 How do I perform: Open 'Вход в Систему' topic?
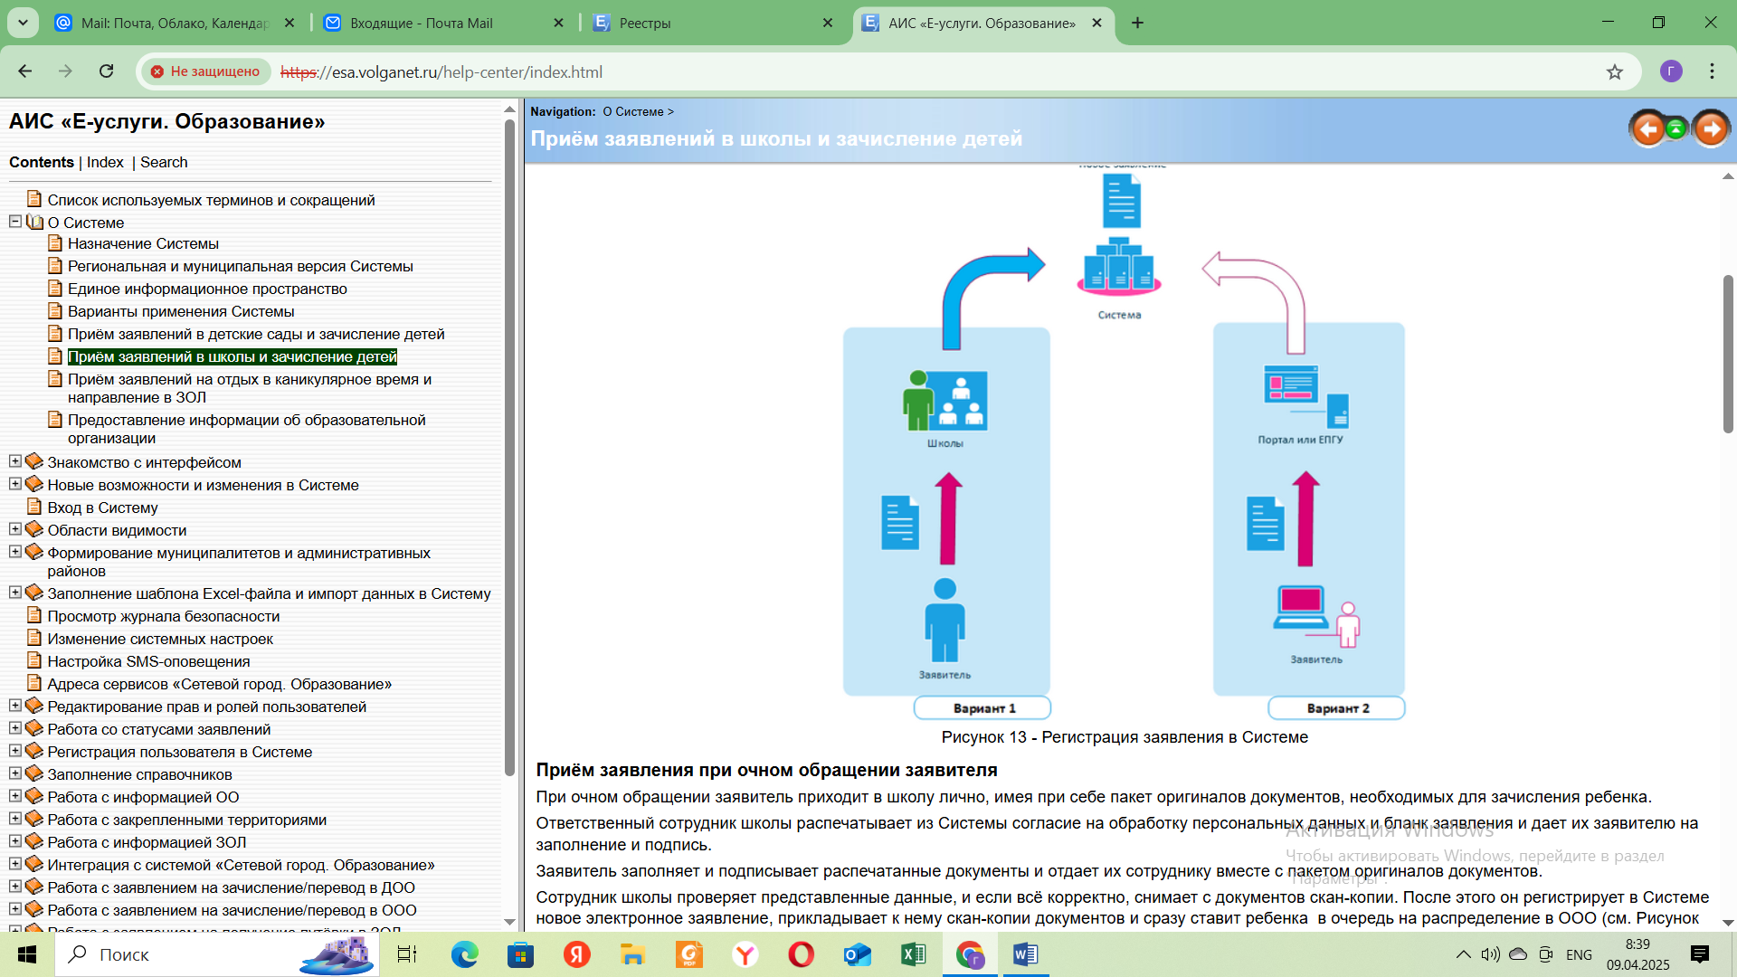(102, 507)
